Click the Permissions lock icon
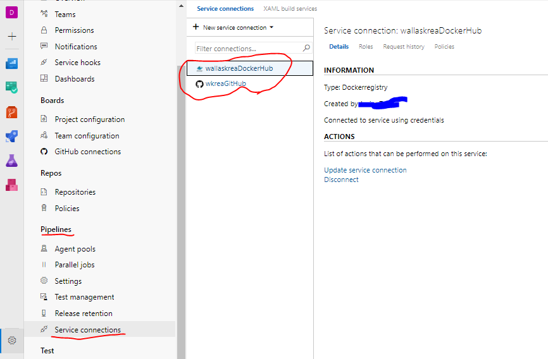The width and height of the screenshot is (548, 359). pos(44,30)
